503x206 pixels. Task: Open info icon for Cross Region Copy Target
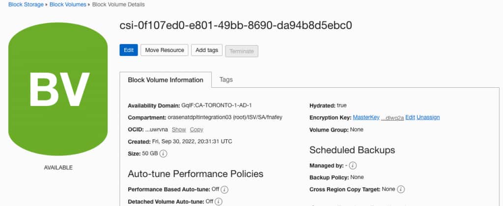pyautogui.click(x=401, y=189)
